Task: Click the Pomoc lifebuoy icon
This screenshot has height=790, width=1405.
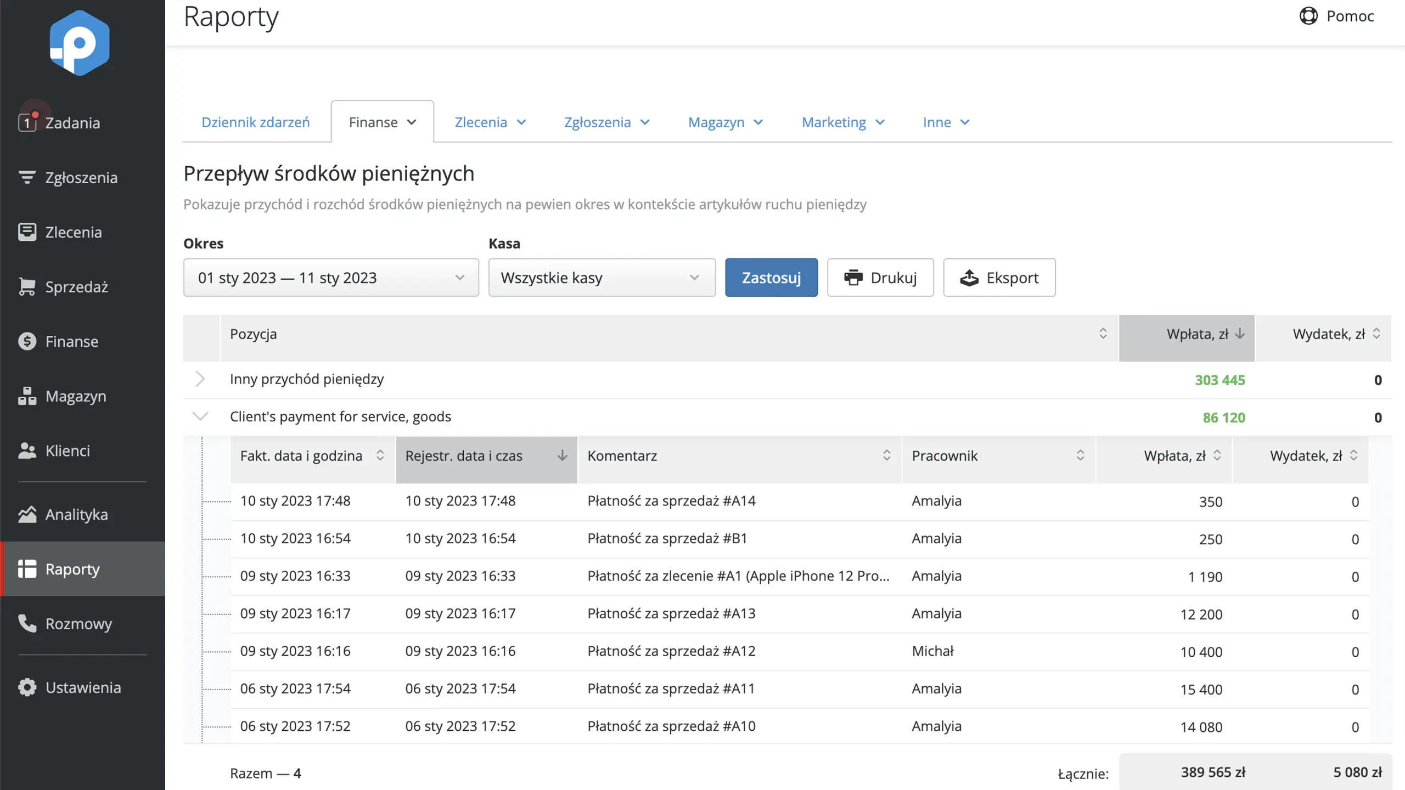Action: [1308, 16]
